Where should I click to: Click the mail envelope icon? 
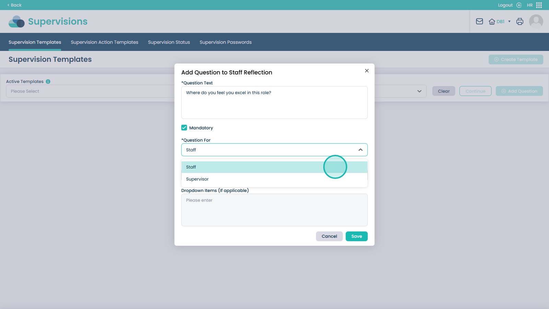pyautogui.click(x=479, y=22)
